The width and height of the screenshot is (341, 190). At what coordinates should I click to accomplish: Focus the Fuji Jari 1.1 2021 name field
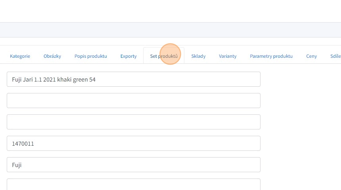click(x=134, y=79)
